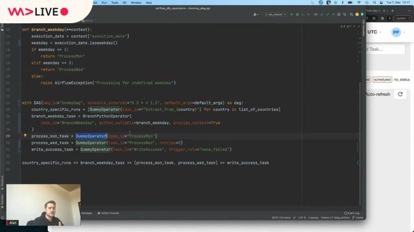Image resolution: width=414 pixels, height=232 pixels.
Task: Click the scheduled status legend badge
Action: pos(382,79)
